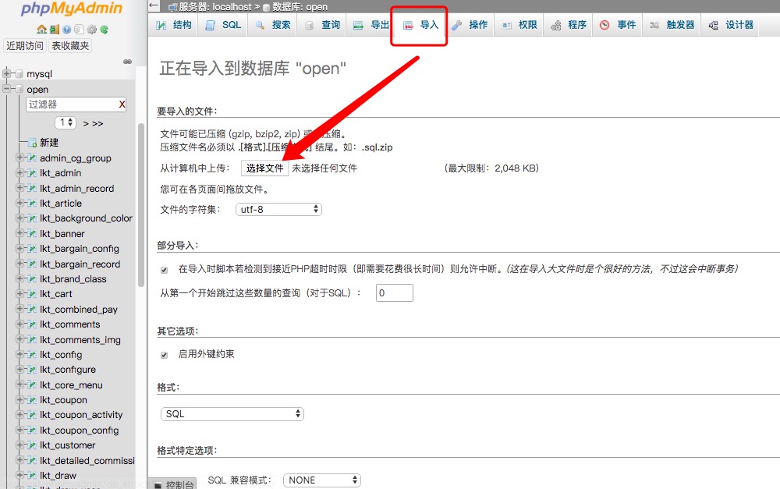Viewport: 780px width, 489px height.
Task: Expand the lkt_core_menu table node
Action: click(x=20, y=384)
